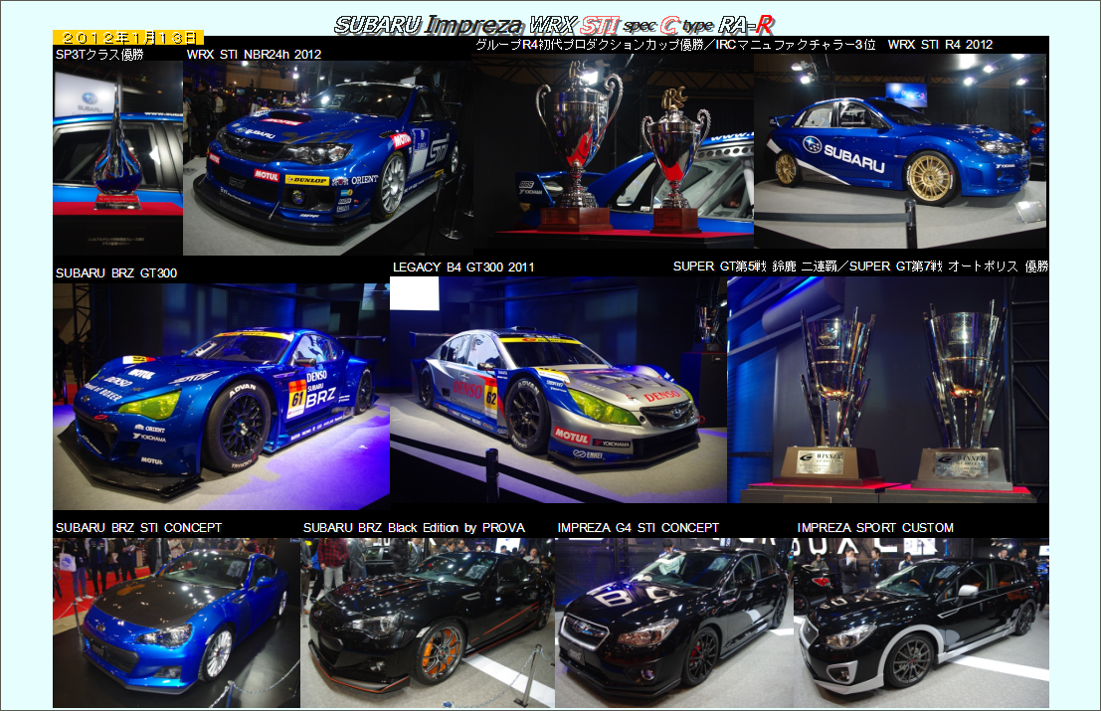Image resolution: width=1101 pixels, height=711 pixels.
Task: Click the IMPREZA SPORT CUSTOM photo
Action: [x=921, y=622]
